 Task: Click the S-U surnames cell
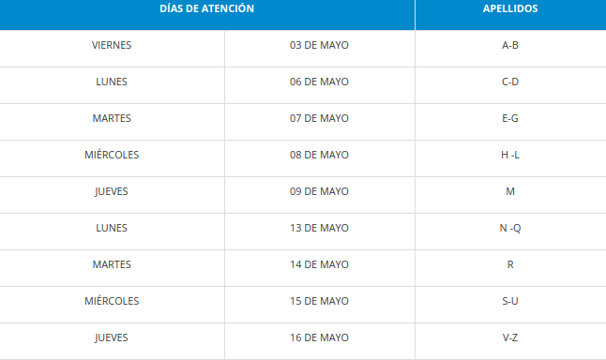point(510,305)
